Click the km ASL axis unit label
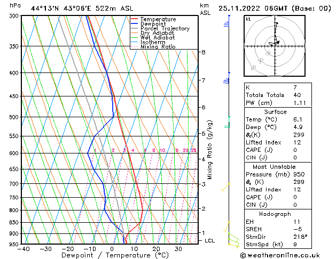Screen dimensions: 336x259 pos(205,9)
